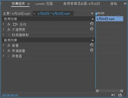Play audio only with the play-note icon

click(113, 95)
